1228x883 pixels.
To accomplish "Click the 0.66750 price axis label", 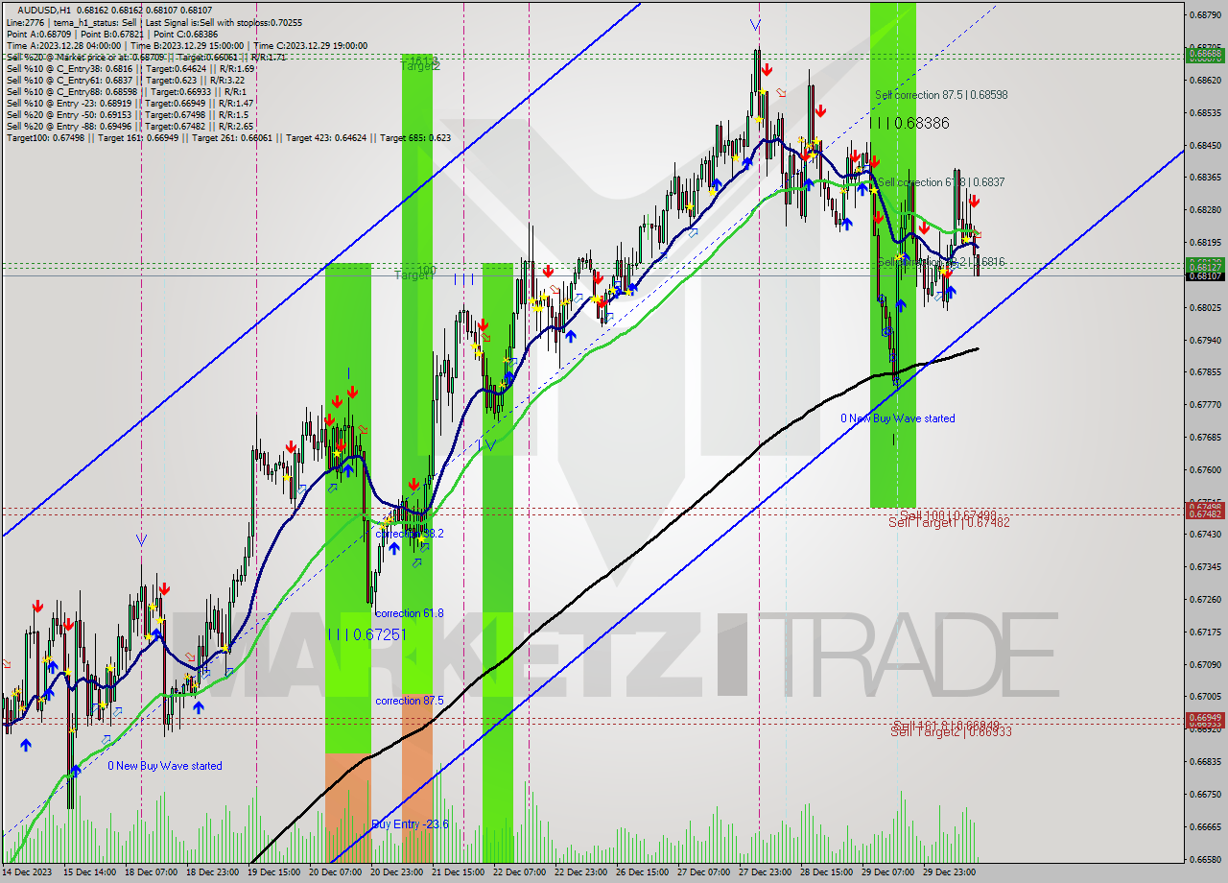I will (1205, 795).
